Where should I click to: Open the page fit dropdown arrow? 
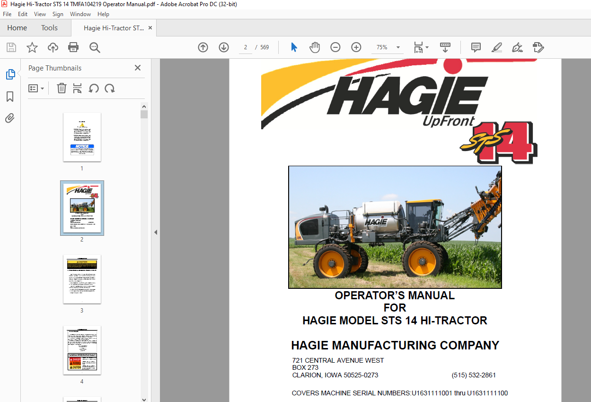[427, 47]
